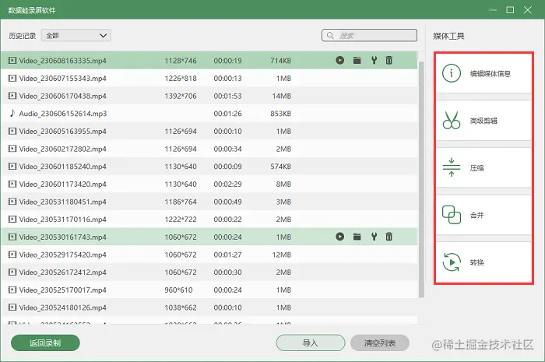Open tools wrench for Video_230530161743.mp4
The width and height of the screenshot is (545, 362).
(x=374, y=237)
